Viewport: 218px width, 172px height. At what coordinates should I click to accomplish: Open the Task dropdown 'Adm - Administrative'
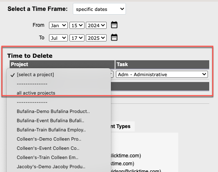162,74
